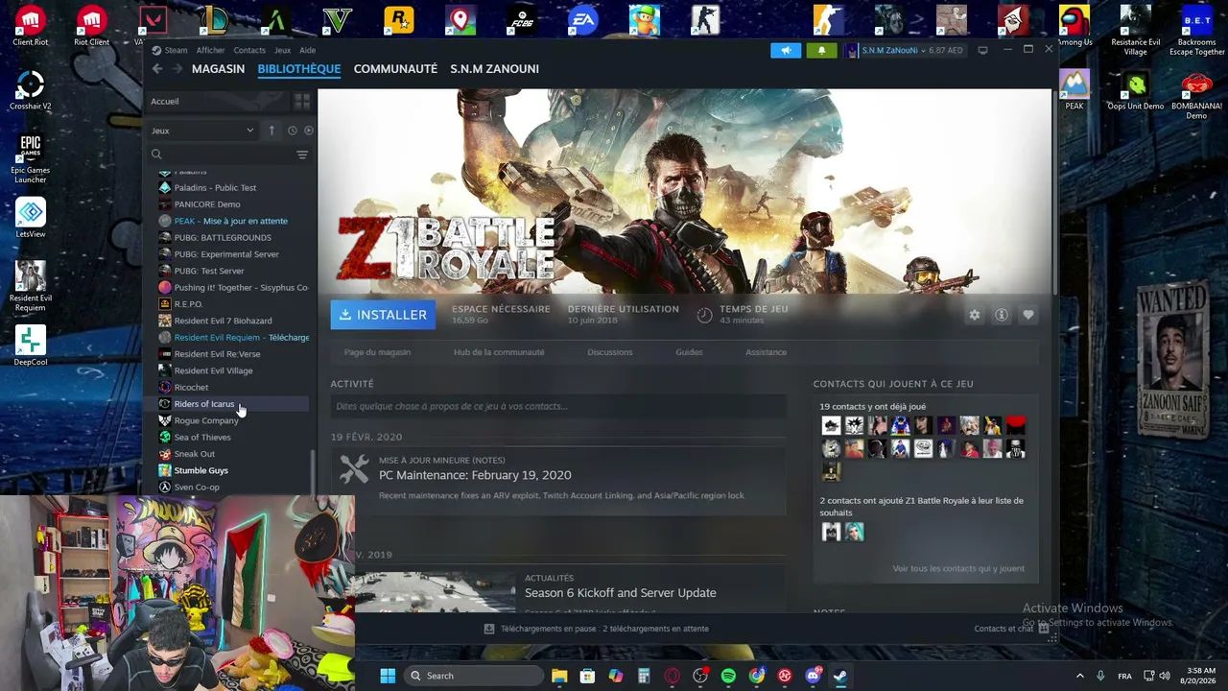Click the Steam forward navigation arrow
1228x691 pixels.
click(176, 69)
